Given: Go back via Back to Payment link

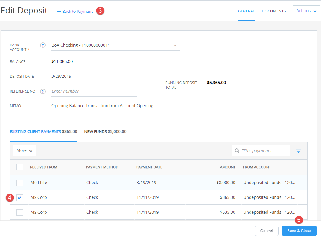Looking at the screenshot, I should coord(75,12).
